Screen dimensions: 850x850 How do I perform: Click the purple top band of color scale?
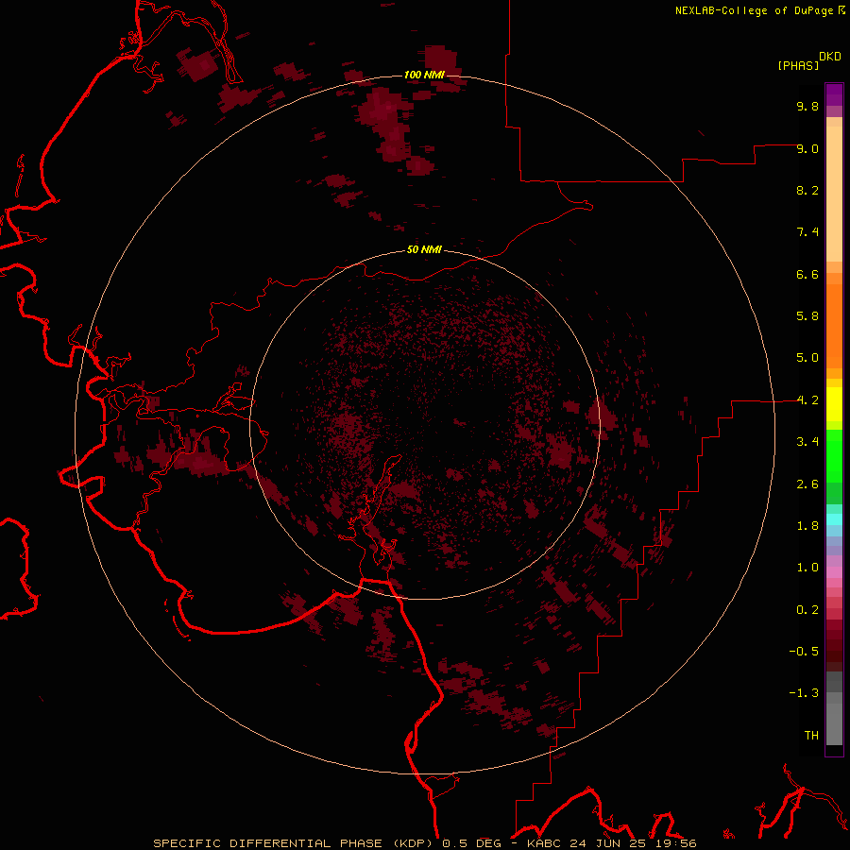point(834,94)
